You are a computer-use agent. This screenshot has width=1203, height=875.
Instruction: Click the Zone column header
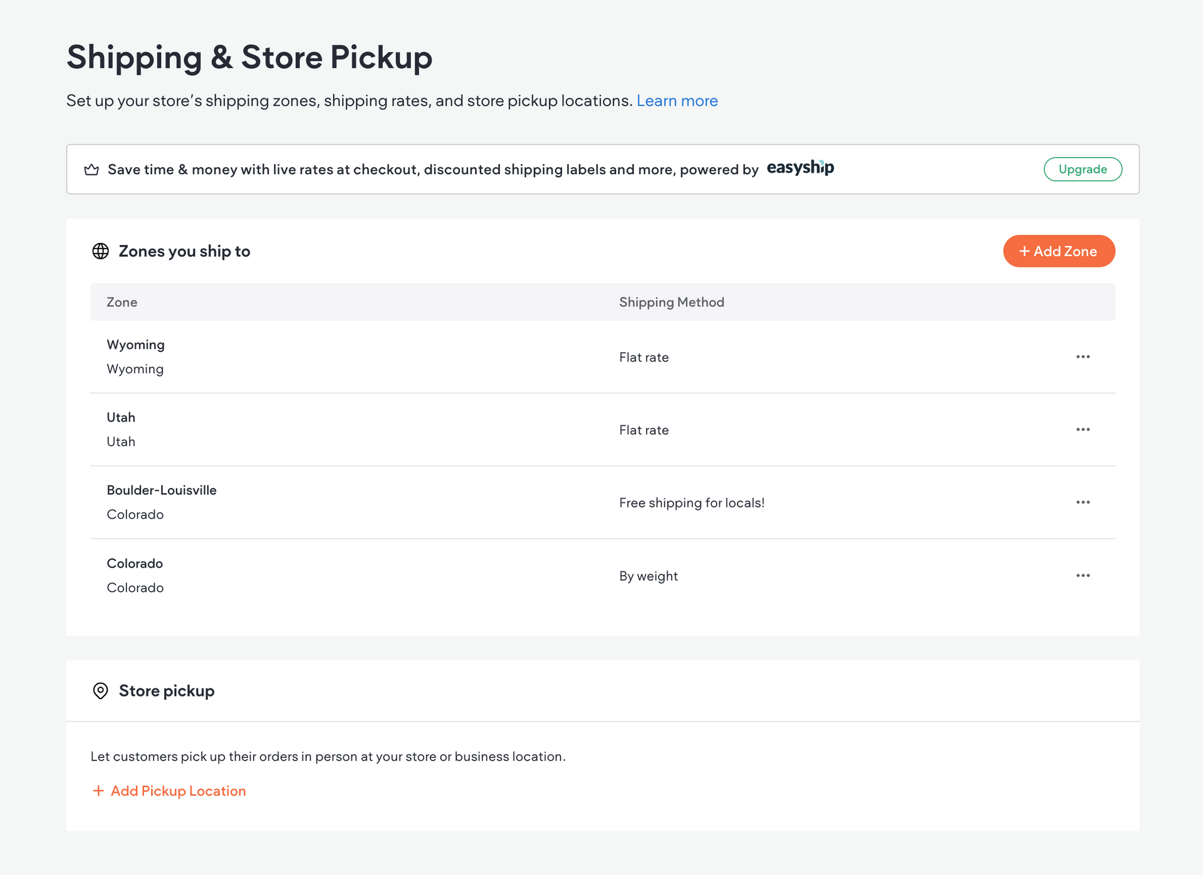click(x=122, y=303)
